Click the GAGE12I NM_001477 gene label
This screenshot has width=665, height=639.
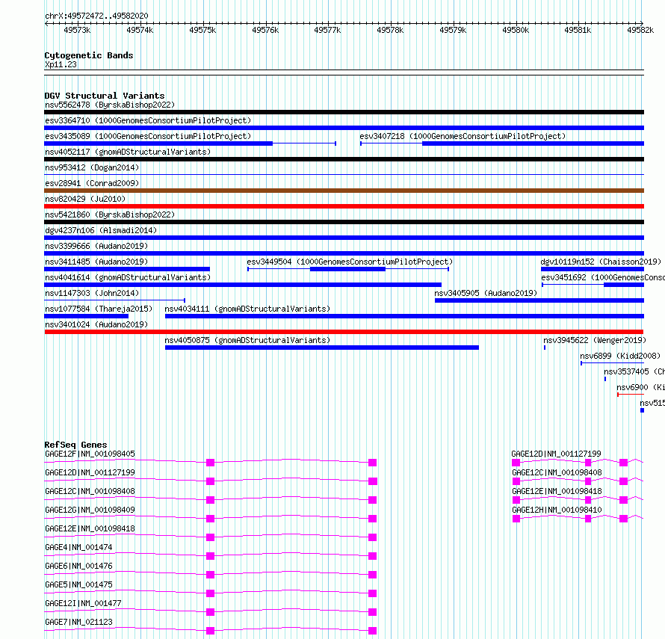[83, 603]
